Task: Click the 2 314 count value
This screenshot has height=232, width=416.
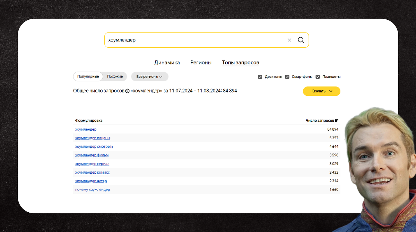Action: [333, 181]
